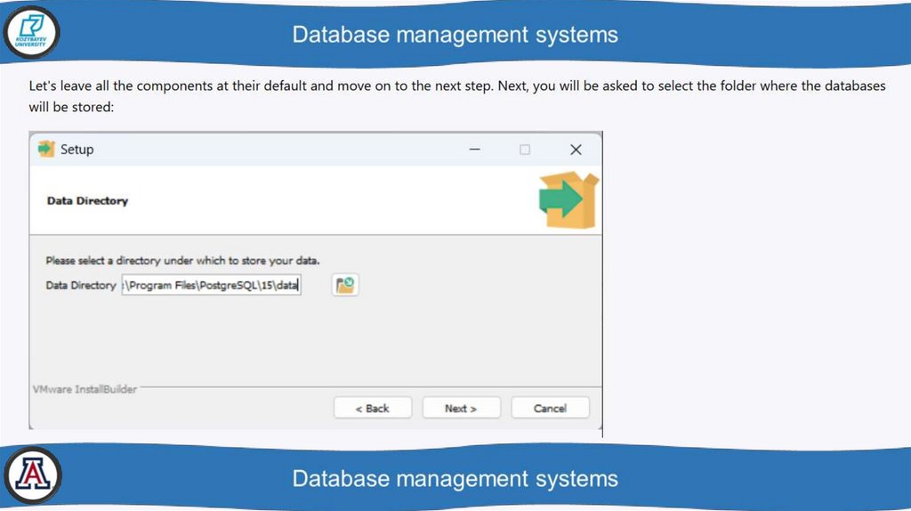Open the folder browse icon beside Data Directory
The height and width of the screenshot is (511, 911).
345,285
